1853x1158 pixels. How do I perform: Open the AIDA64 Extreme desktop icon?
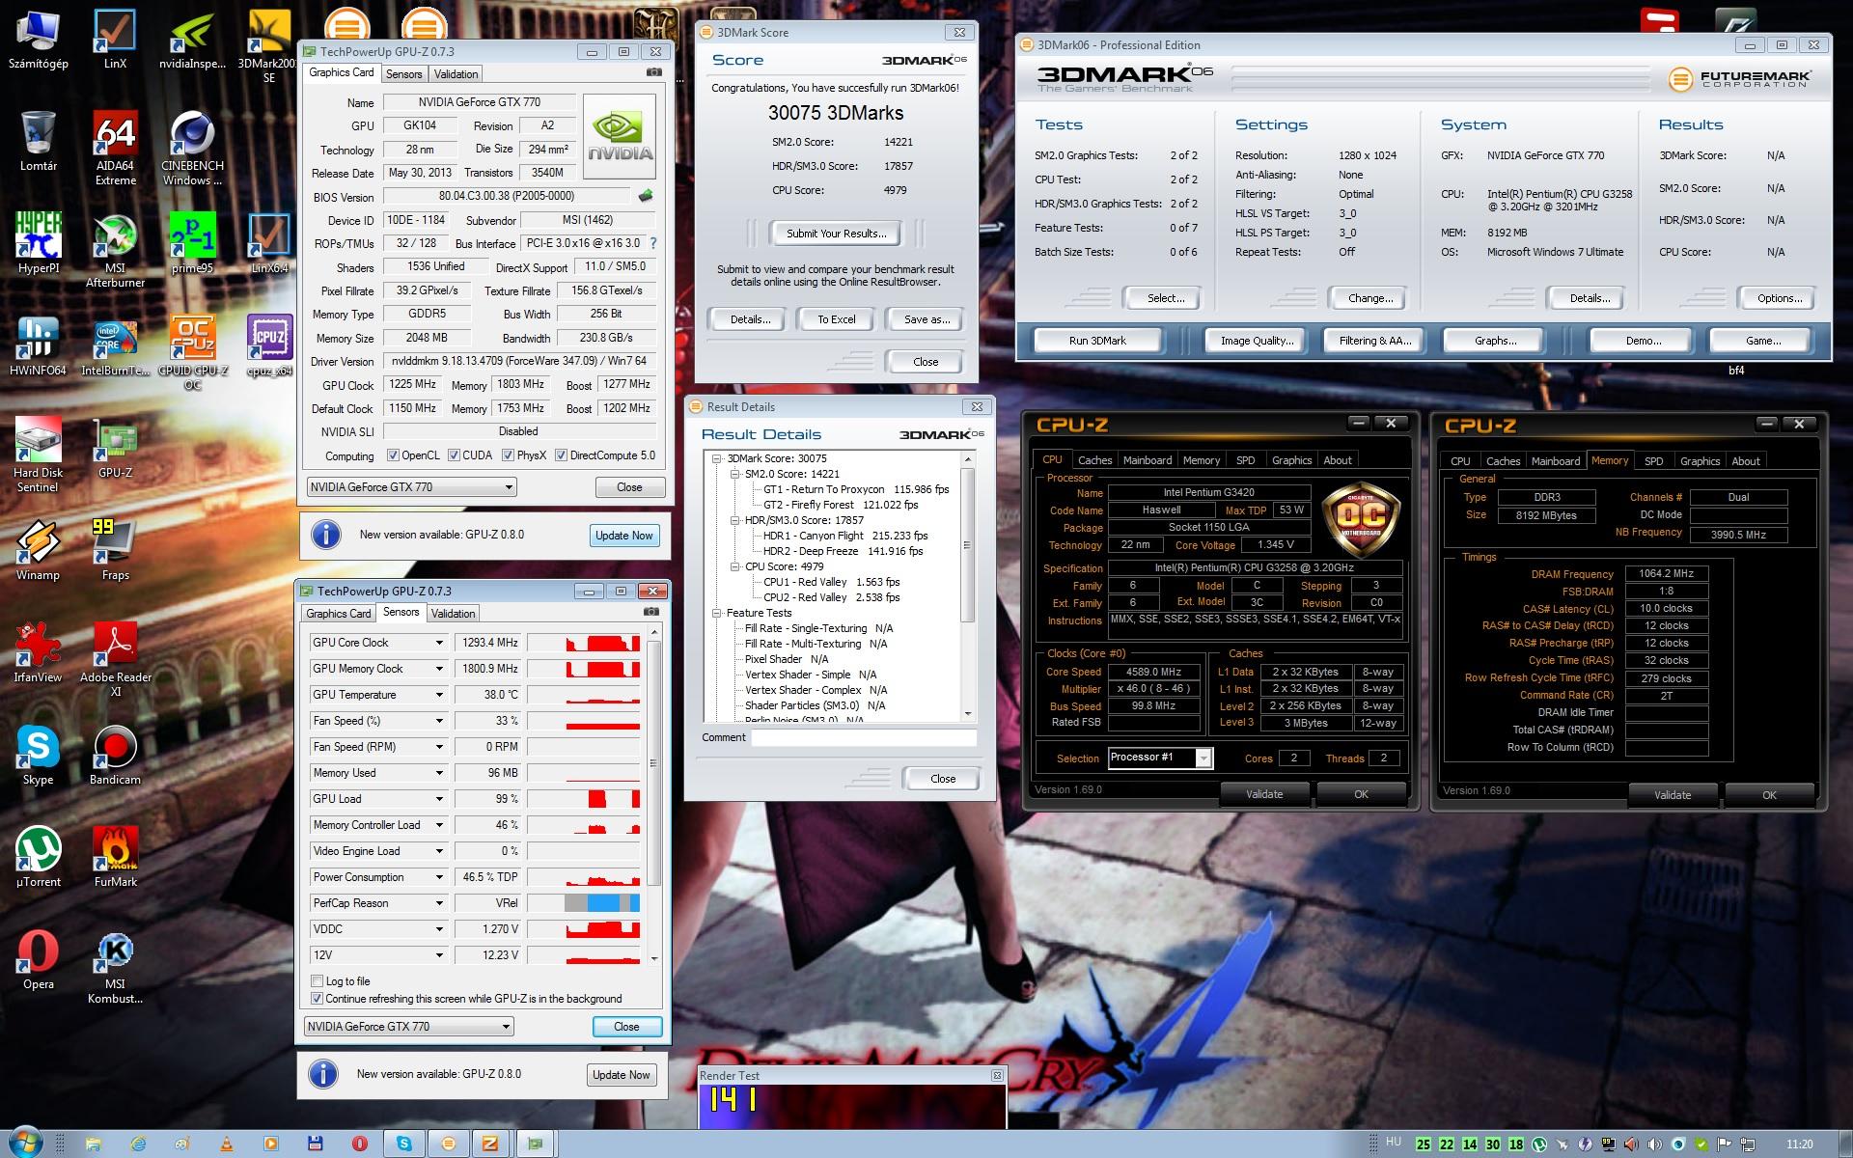pyautogui.click(x=115, y=147)
